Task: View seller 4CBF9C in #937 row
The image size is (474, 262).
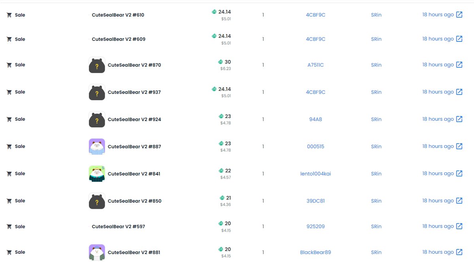Action: click(x=316, y=92)
